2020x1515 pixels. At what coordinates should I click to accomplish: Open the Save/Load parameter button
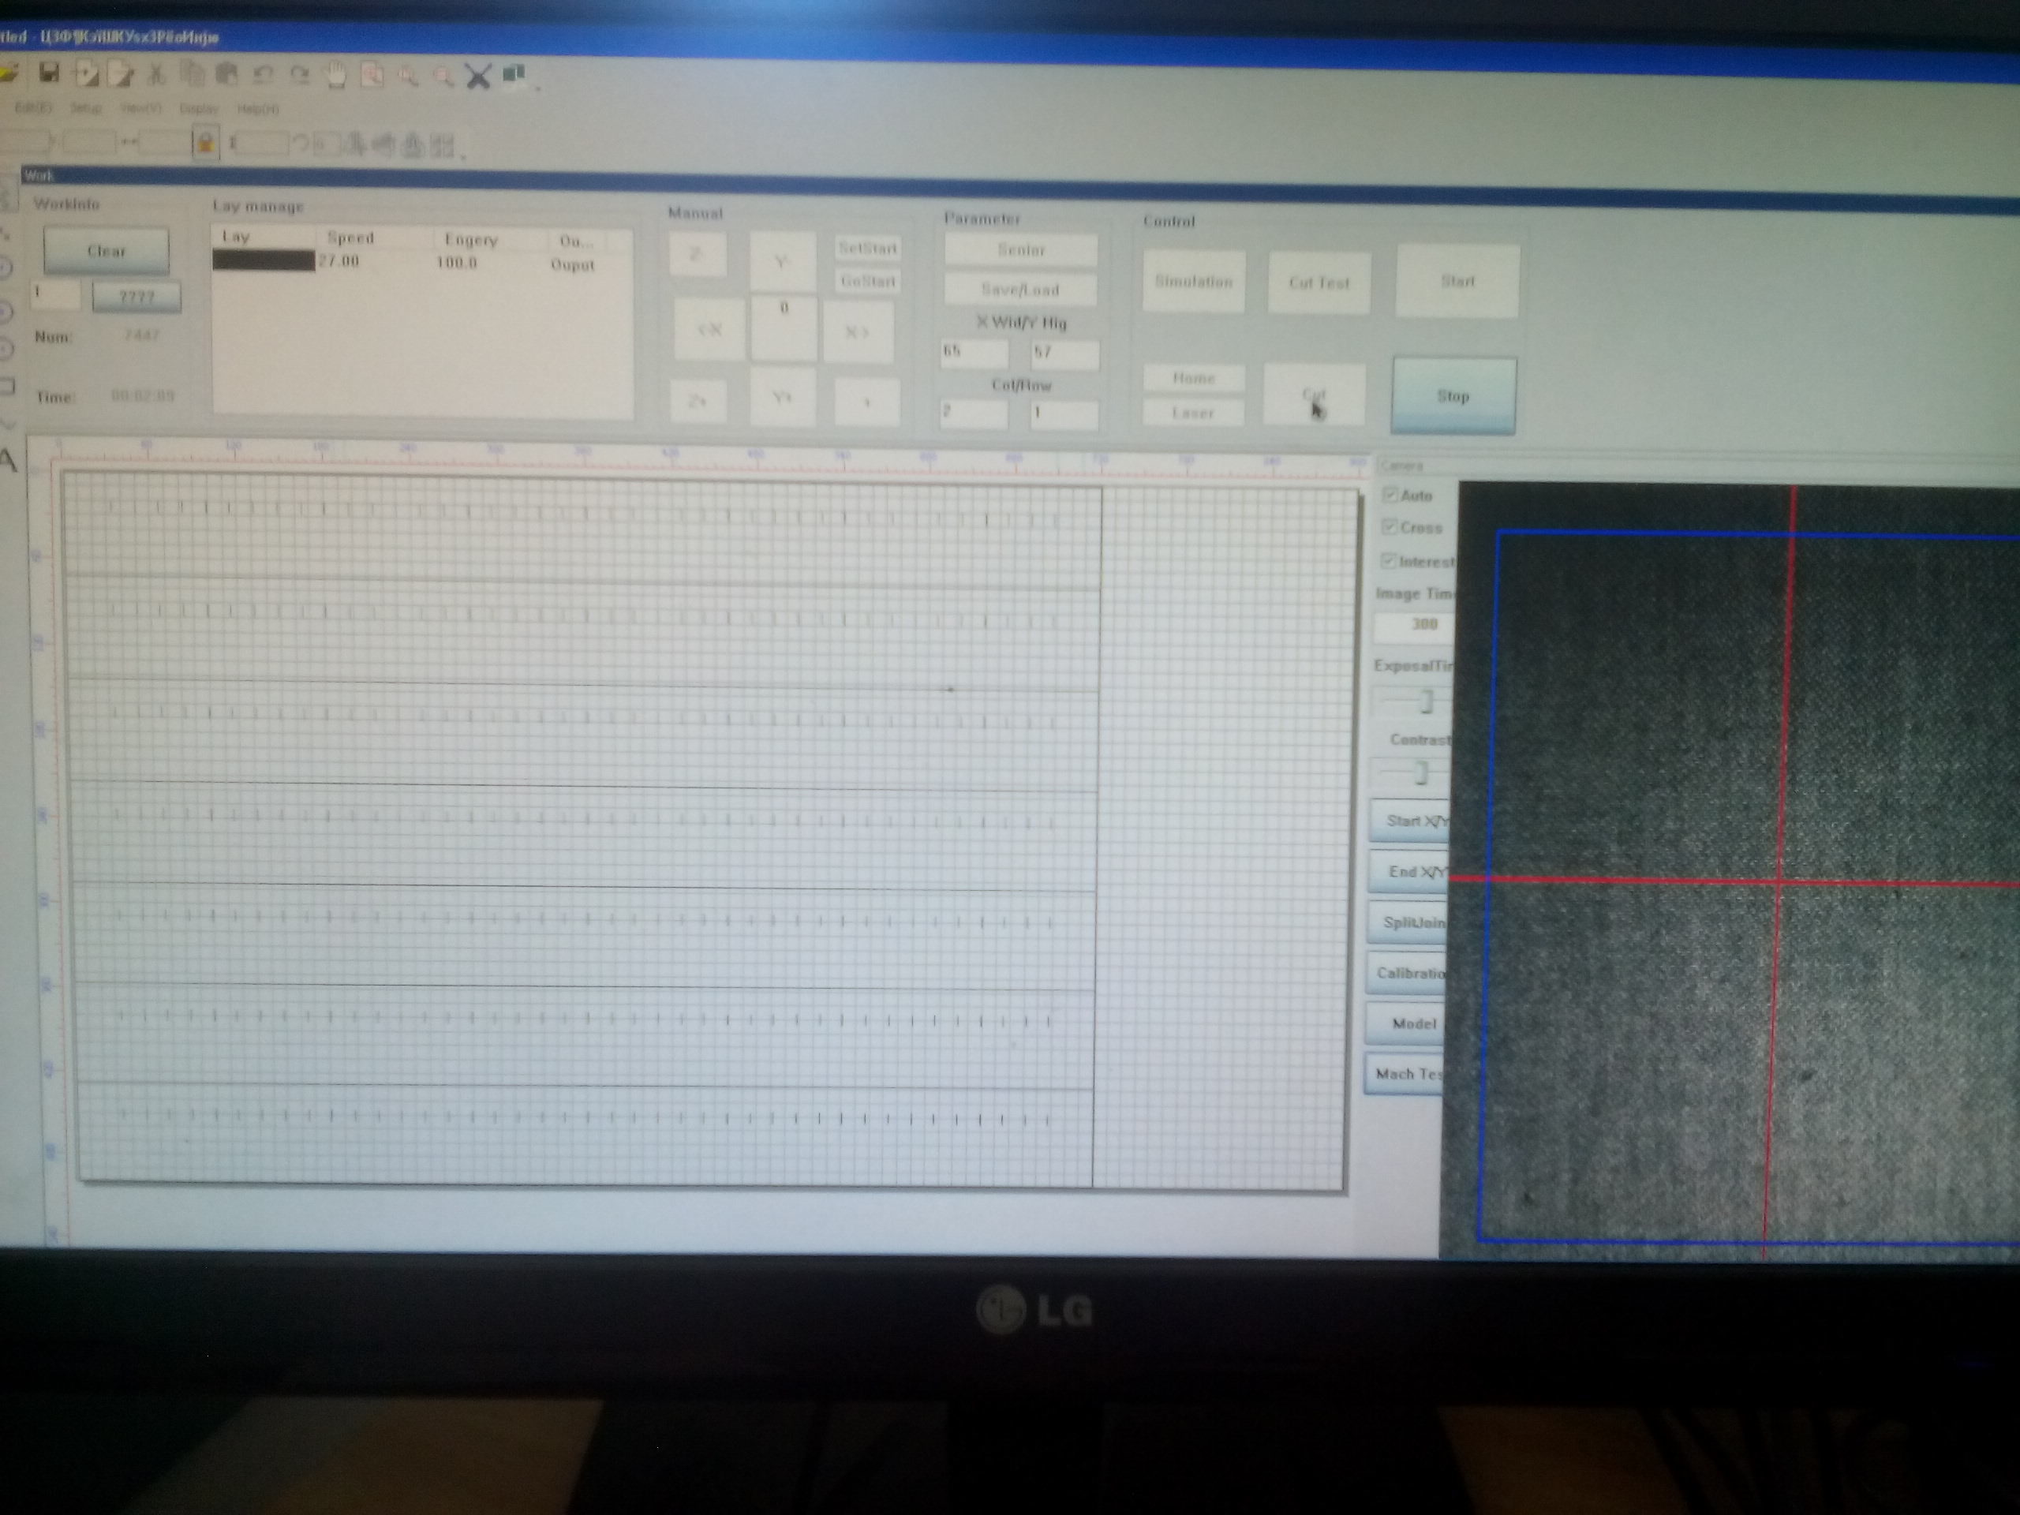(x=1020, y=290)
